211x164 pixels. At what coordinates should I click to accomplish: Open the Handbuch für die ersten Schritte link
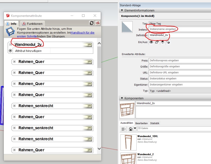coord(82,33)
